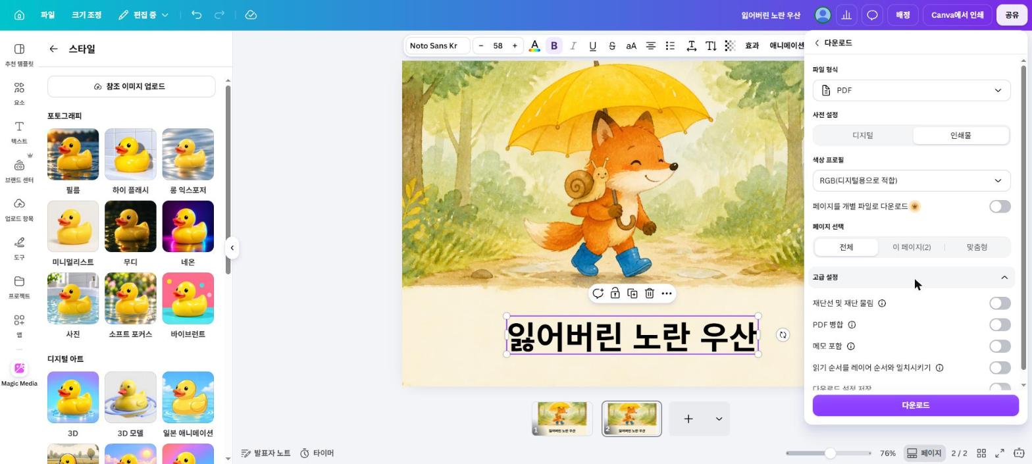The image size is (1032, 464).
Task: Change text alignment
Action: pyautogui.click(x=650, y=45)
